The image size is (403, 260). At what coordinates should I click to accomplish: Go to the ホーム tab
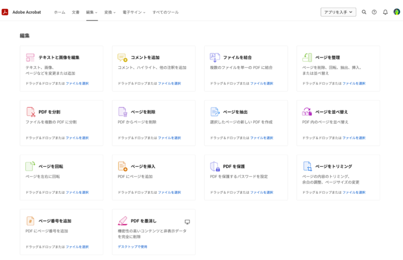point(59,12)
